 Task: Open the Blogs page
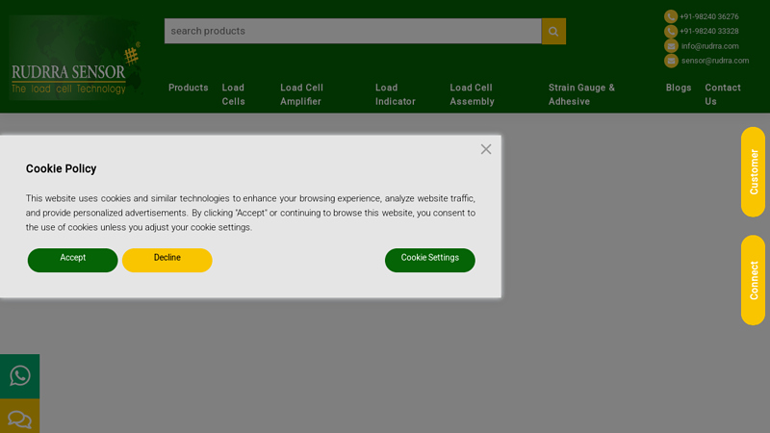(x=679, y=88)
